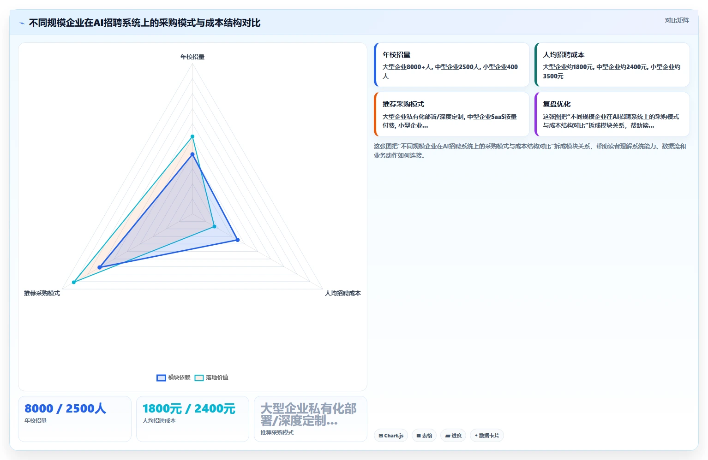Click the teal data point on 人均招聘成本 axis
Image resolution: width=708 pixels, height=460 pixels.
[x=214, y=226]
